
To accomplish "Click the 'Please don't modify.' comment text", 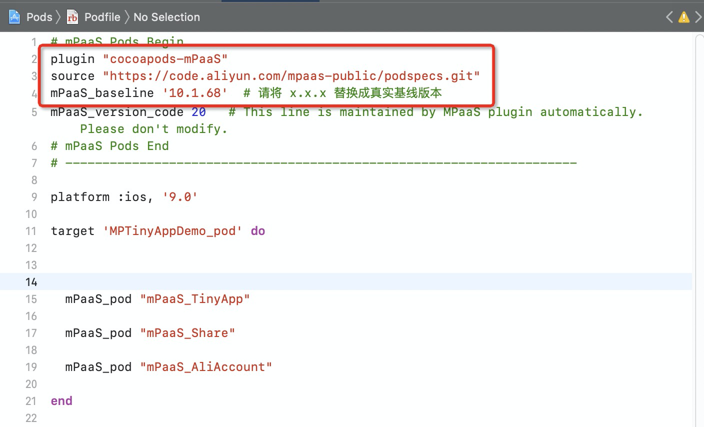I will [x=154, y=129].
